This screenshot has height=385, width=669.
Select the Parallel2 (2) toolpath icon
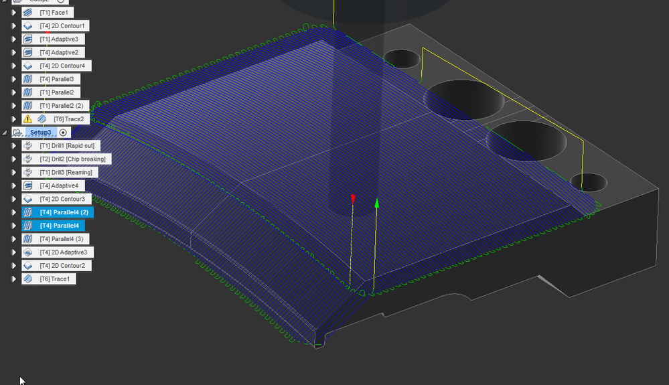point(28,105)
